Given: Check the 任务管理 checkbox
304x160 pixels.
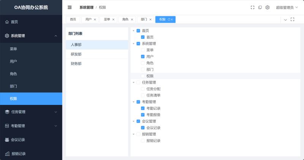Looking at the screenshot, I should coord(138,82).
